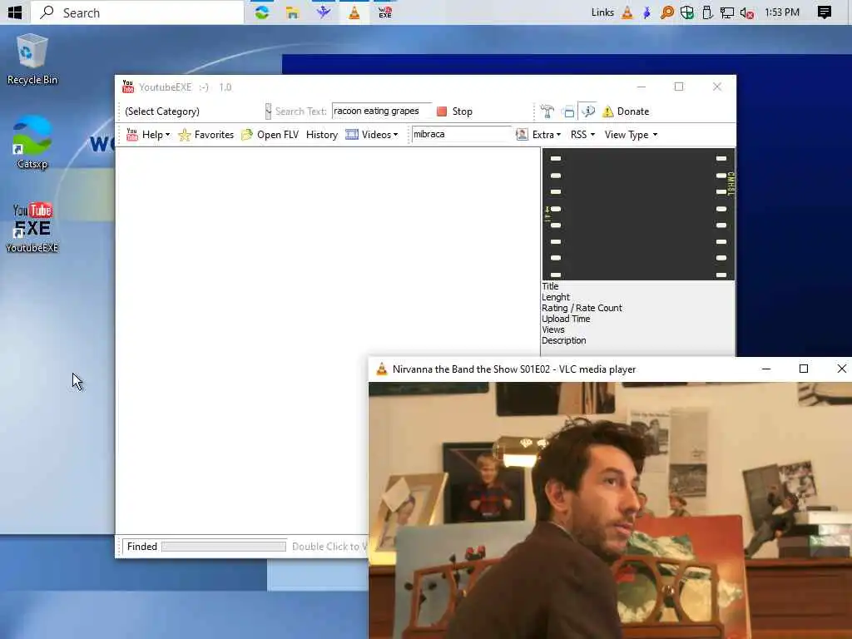Image resolution: width=852 pixels, height=639 pixels.
Task: Click the dark filmstrip video preview panel
Action: pos(638,214)
